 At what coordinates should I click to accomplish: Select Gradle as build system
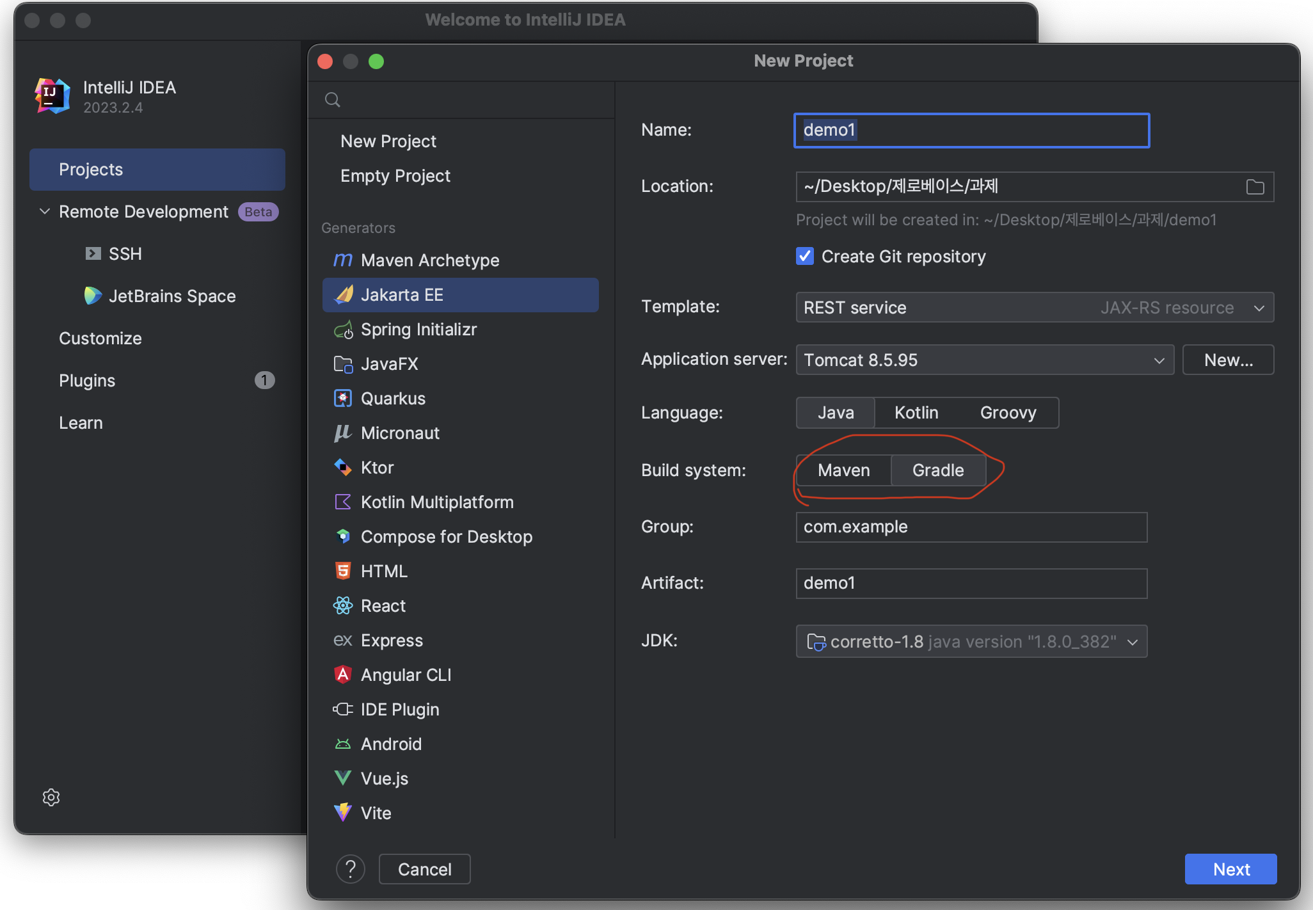(x=937, y=470)
